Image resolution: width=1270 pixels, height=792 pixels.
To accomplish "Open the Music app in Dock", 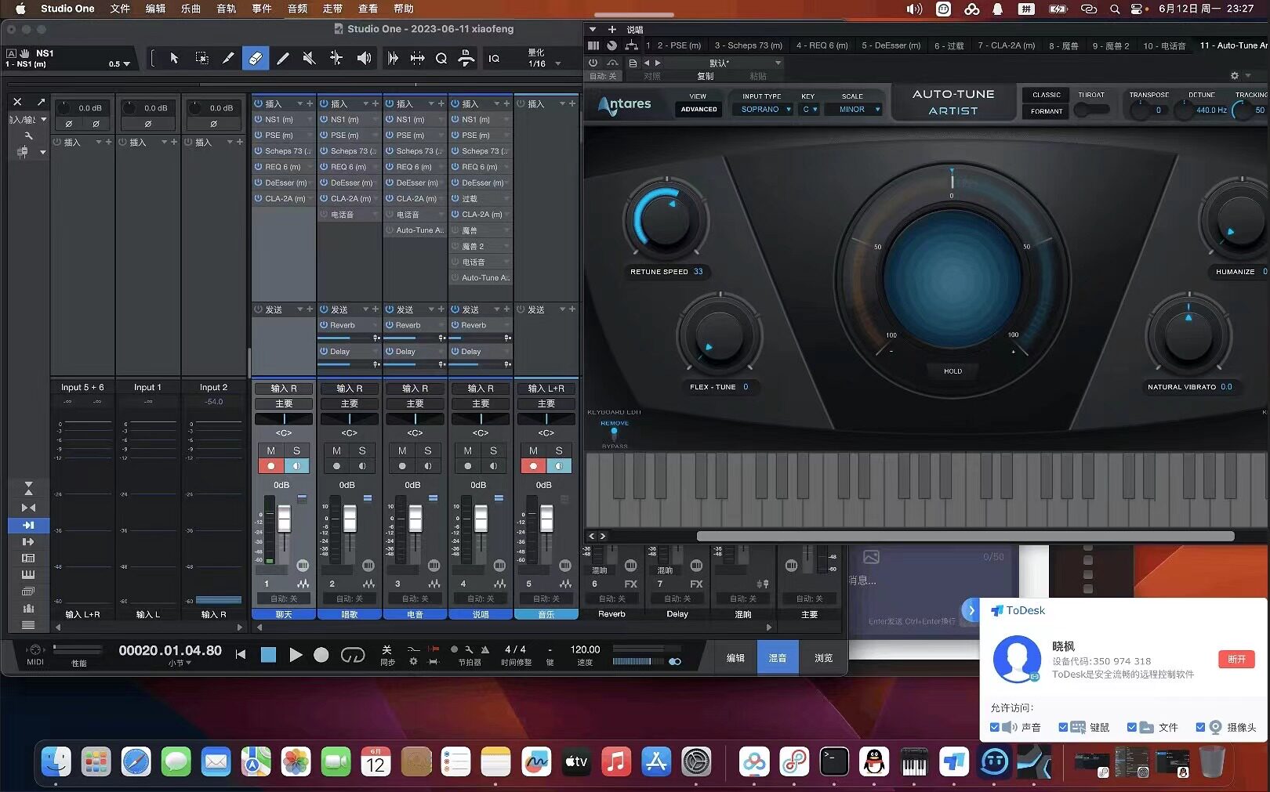I will click(x=616, y=761).
